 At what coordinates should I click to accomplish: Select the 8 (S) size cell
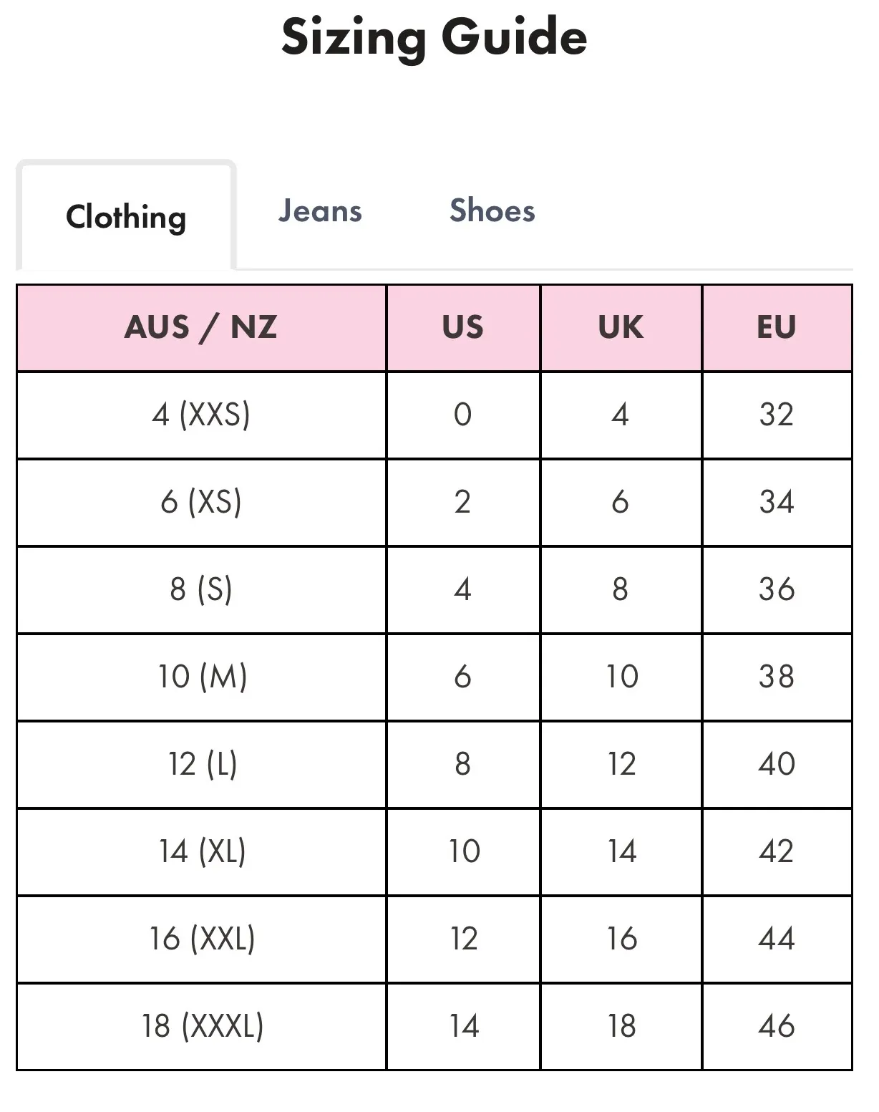(x=200, y=589)
